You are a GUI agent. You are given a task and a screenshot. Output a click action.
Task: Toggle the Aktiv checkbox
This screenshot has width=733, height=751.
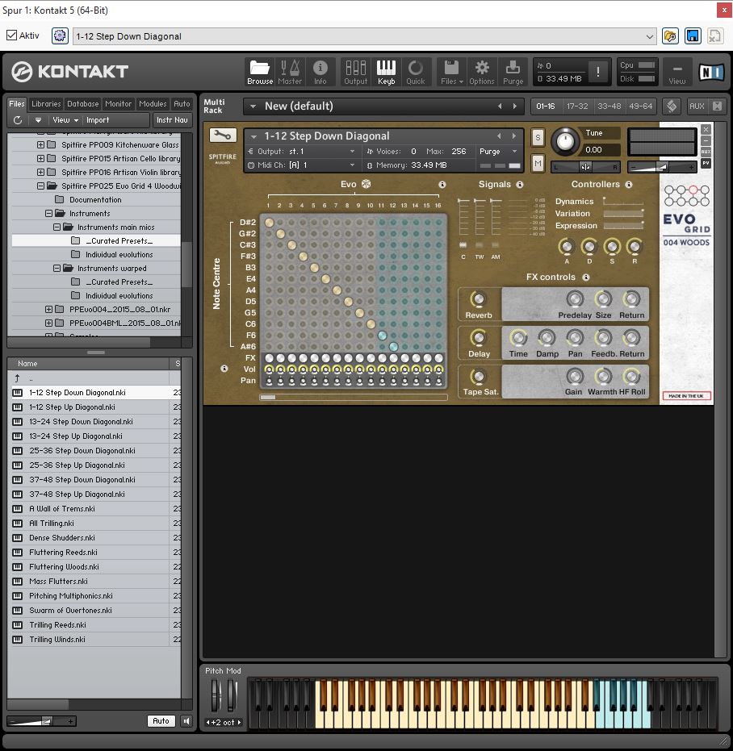point(11,35)
